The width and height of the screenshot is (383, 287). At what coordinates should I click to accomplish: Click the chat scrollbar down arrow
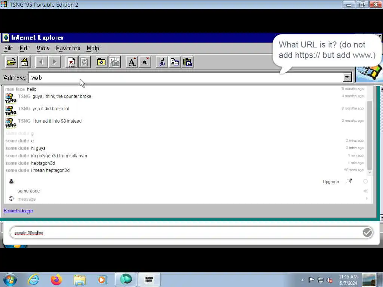[x=370, y=172]
